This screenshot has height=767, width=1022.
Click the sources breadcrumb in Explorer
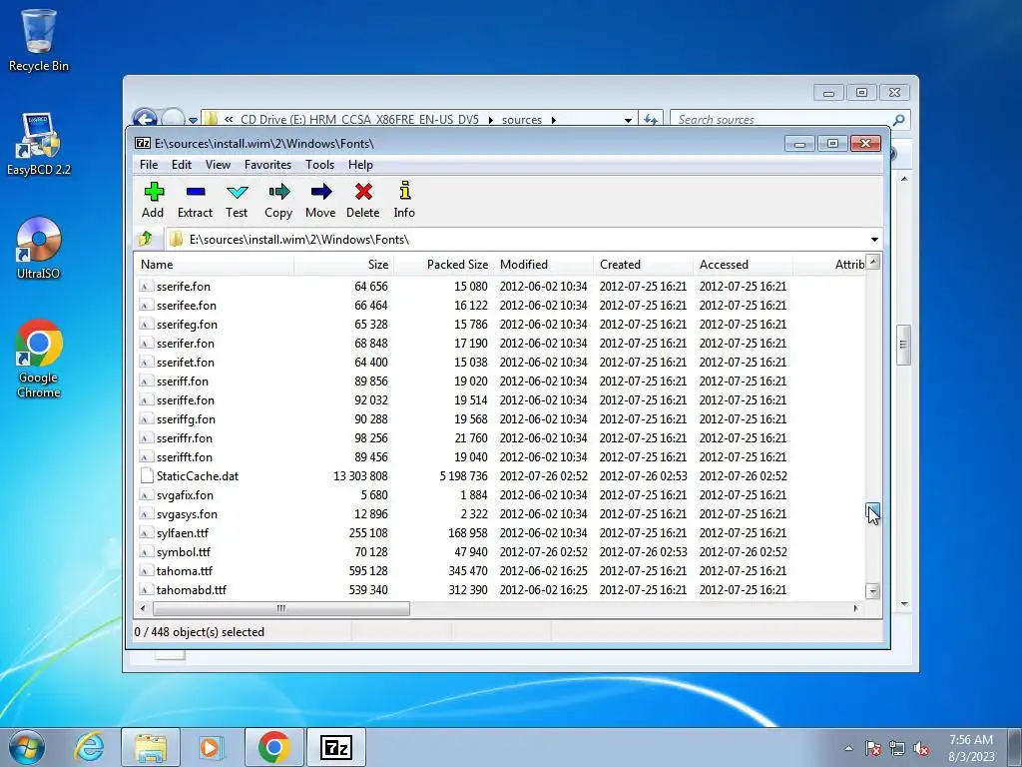tap(521, 120)
